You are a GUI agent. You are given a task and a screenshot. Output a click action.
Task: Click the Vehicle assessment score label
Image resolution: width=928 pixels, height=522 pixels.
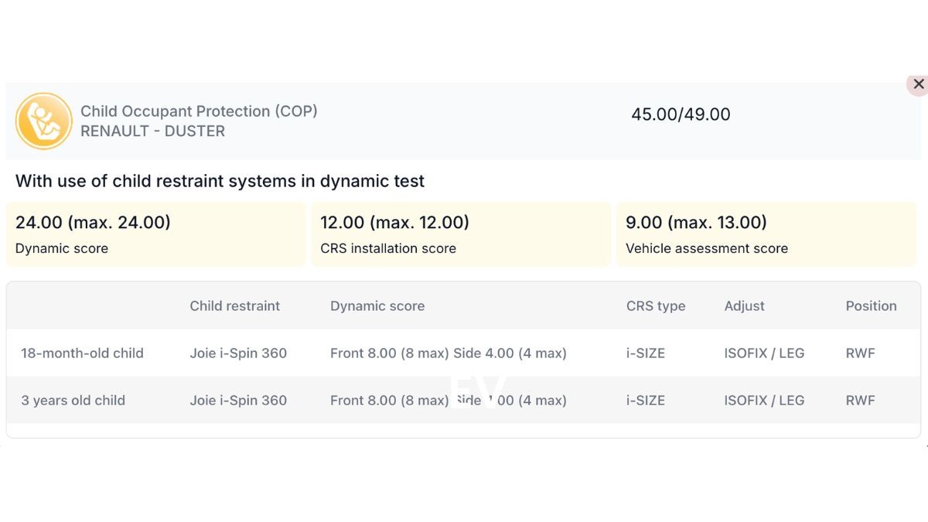(x=707, y=249)
